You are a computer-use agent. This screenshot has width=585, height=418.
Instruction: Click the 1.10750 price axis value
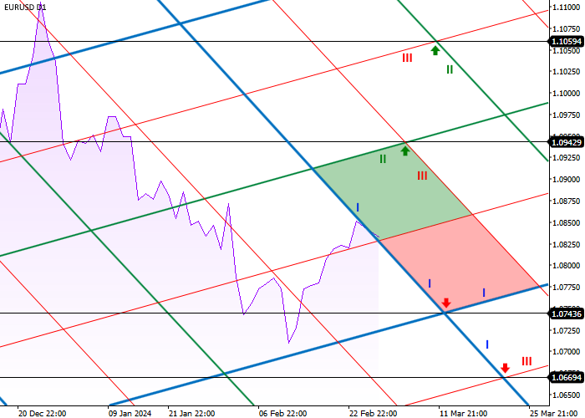pos(567,28)
